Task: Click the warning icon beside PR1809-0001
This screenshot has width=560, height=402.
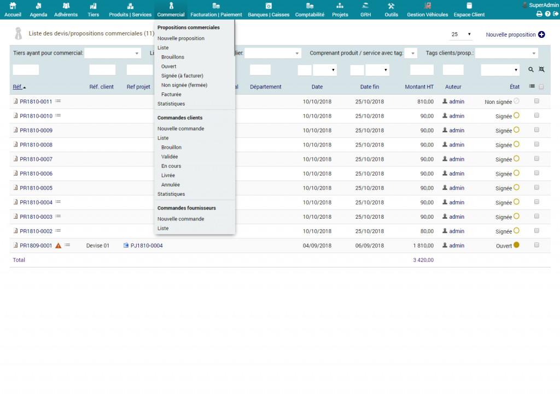Action: (x=58, y=246)
